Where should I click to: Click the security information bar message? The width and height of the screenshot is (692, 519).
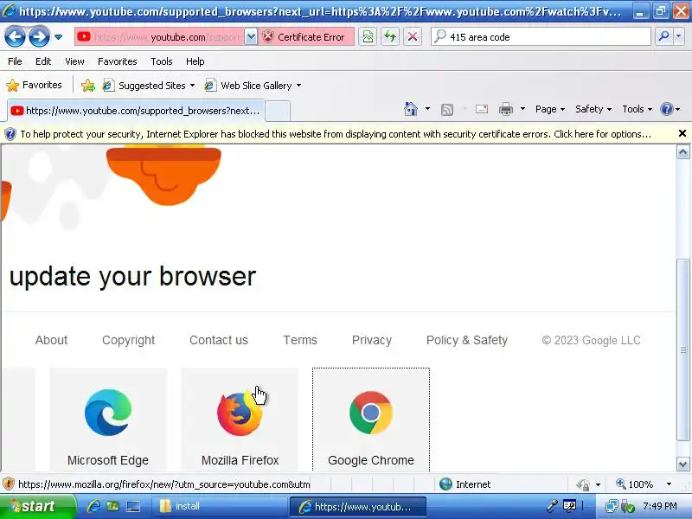point(336,134)
